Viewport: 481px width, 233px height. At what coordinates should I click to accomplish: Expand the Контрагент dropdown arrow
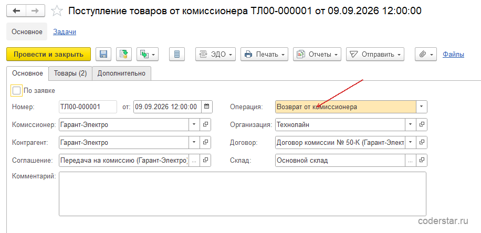194,142
